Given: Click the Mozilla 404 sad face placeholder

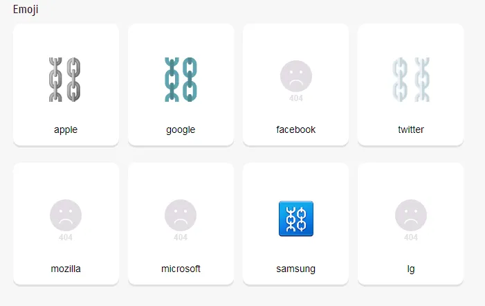Looking at the screenshot, I should 66,220.
